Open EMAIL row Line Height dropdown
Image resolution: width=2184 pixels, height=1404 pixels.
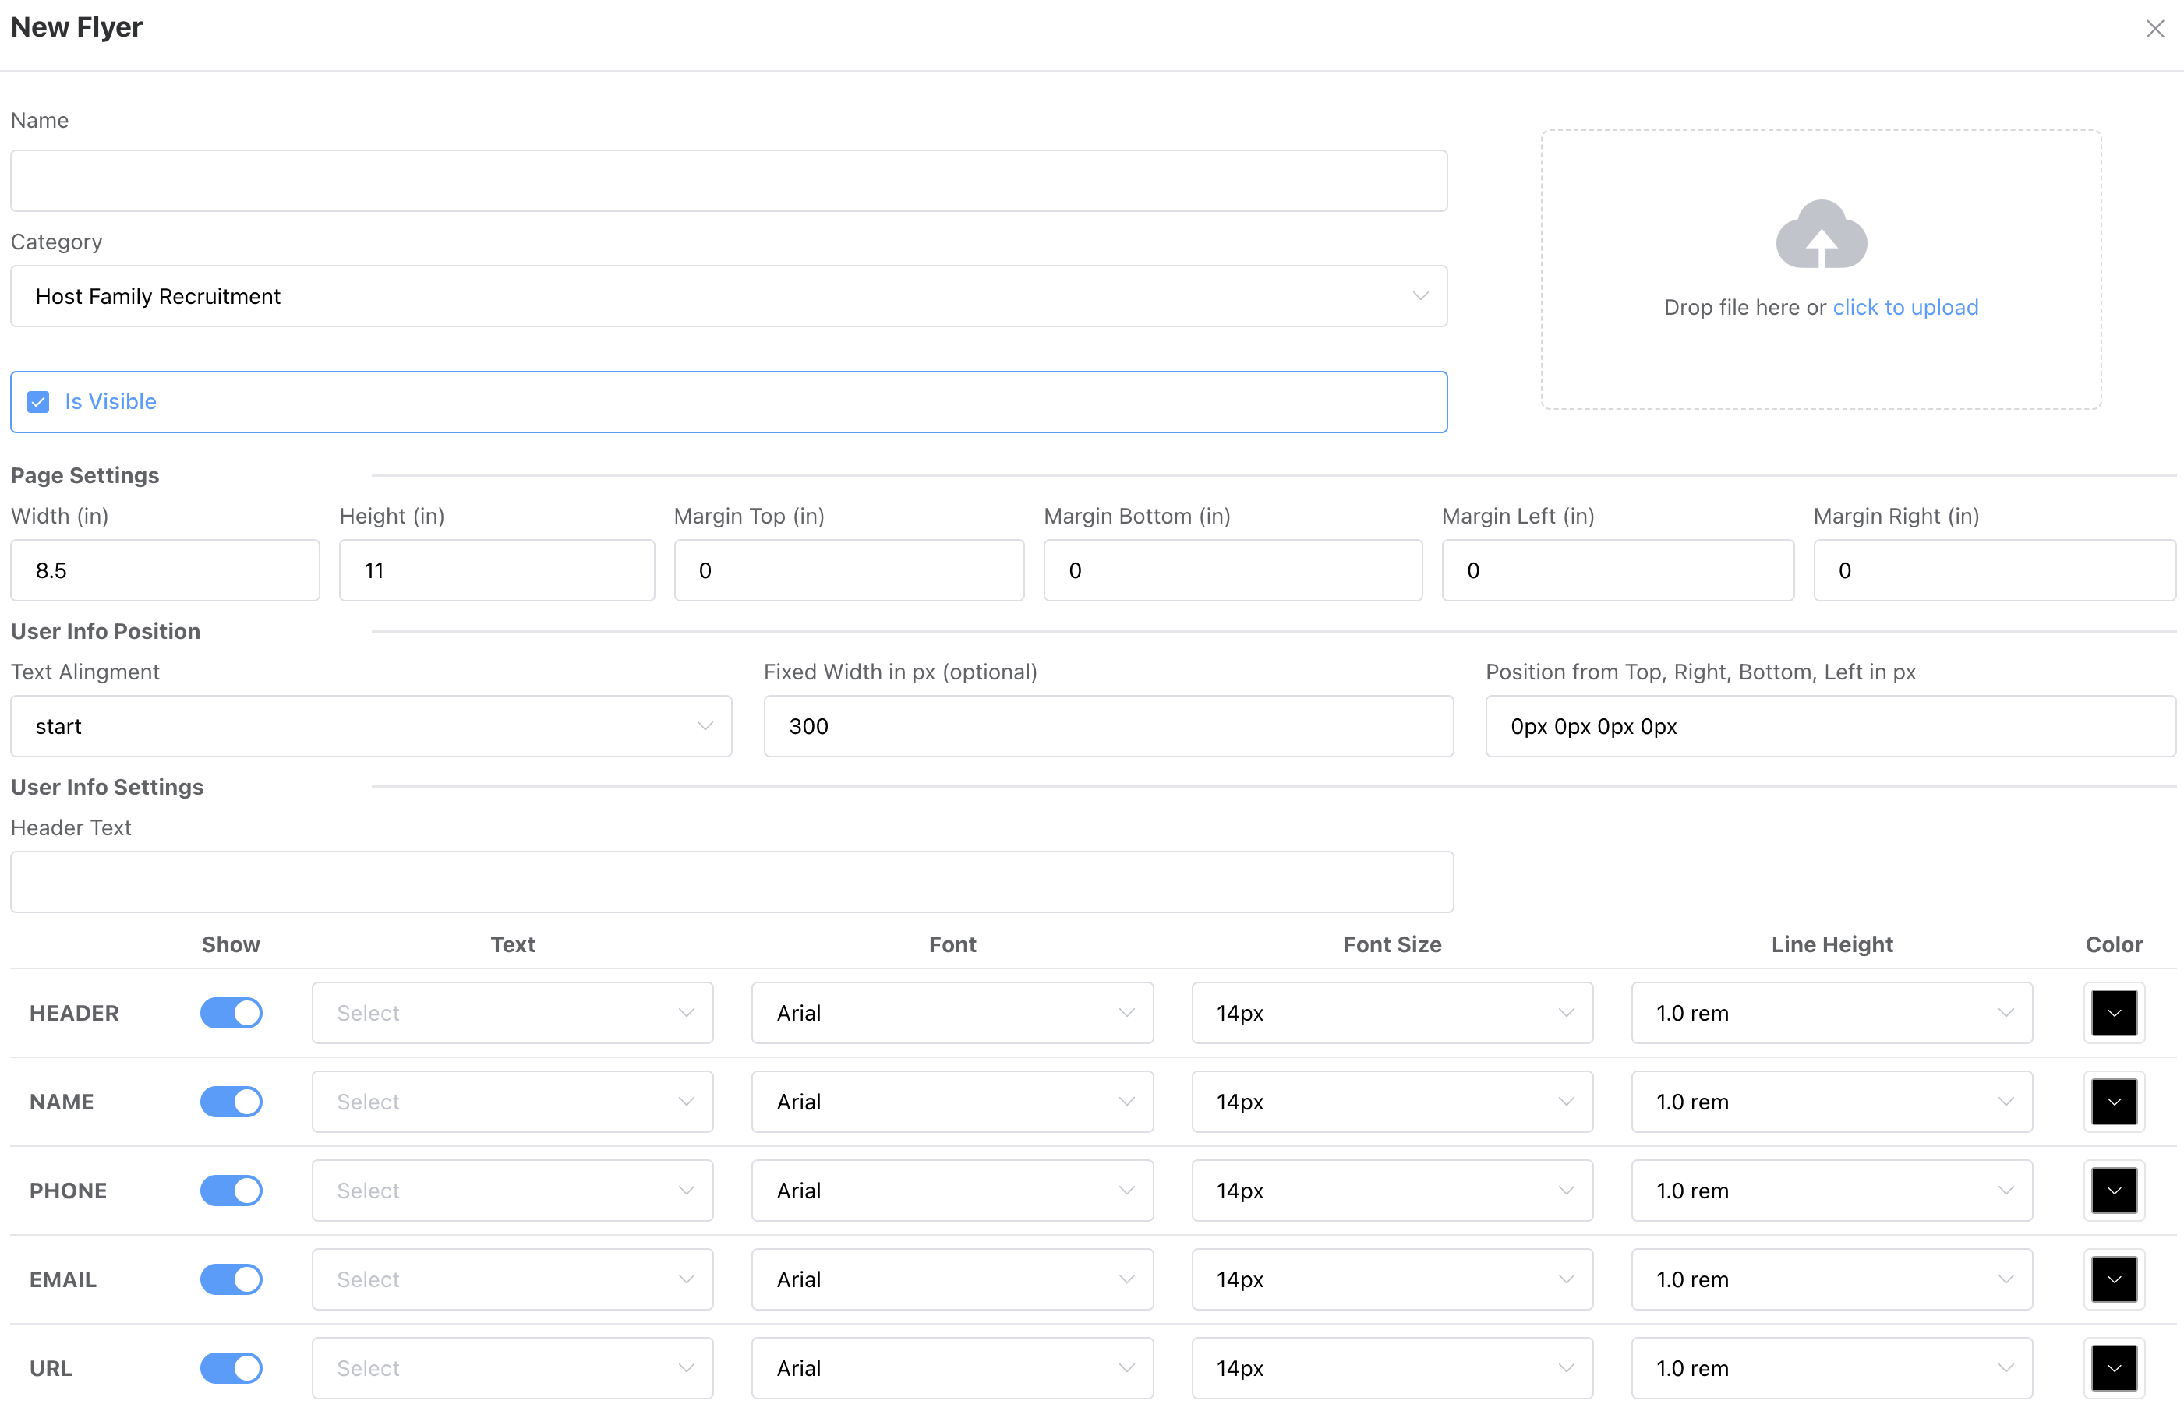1832,1280
